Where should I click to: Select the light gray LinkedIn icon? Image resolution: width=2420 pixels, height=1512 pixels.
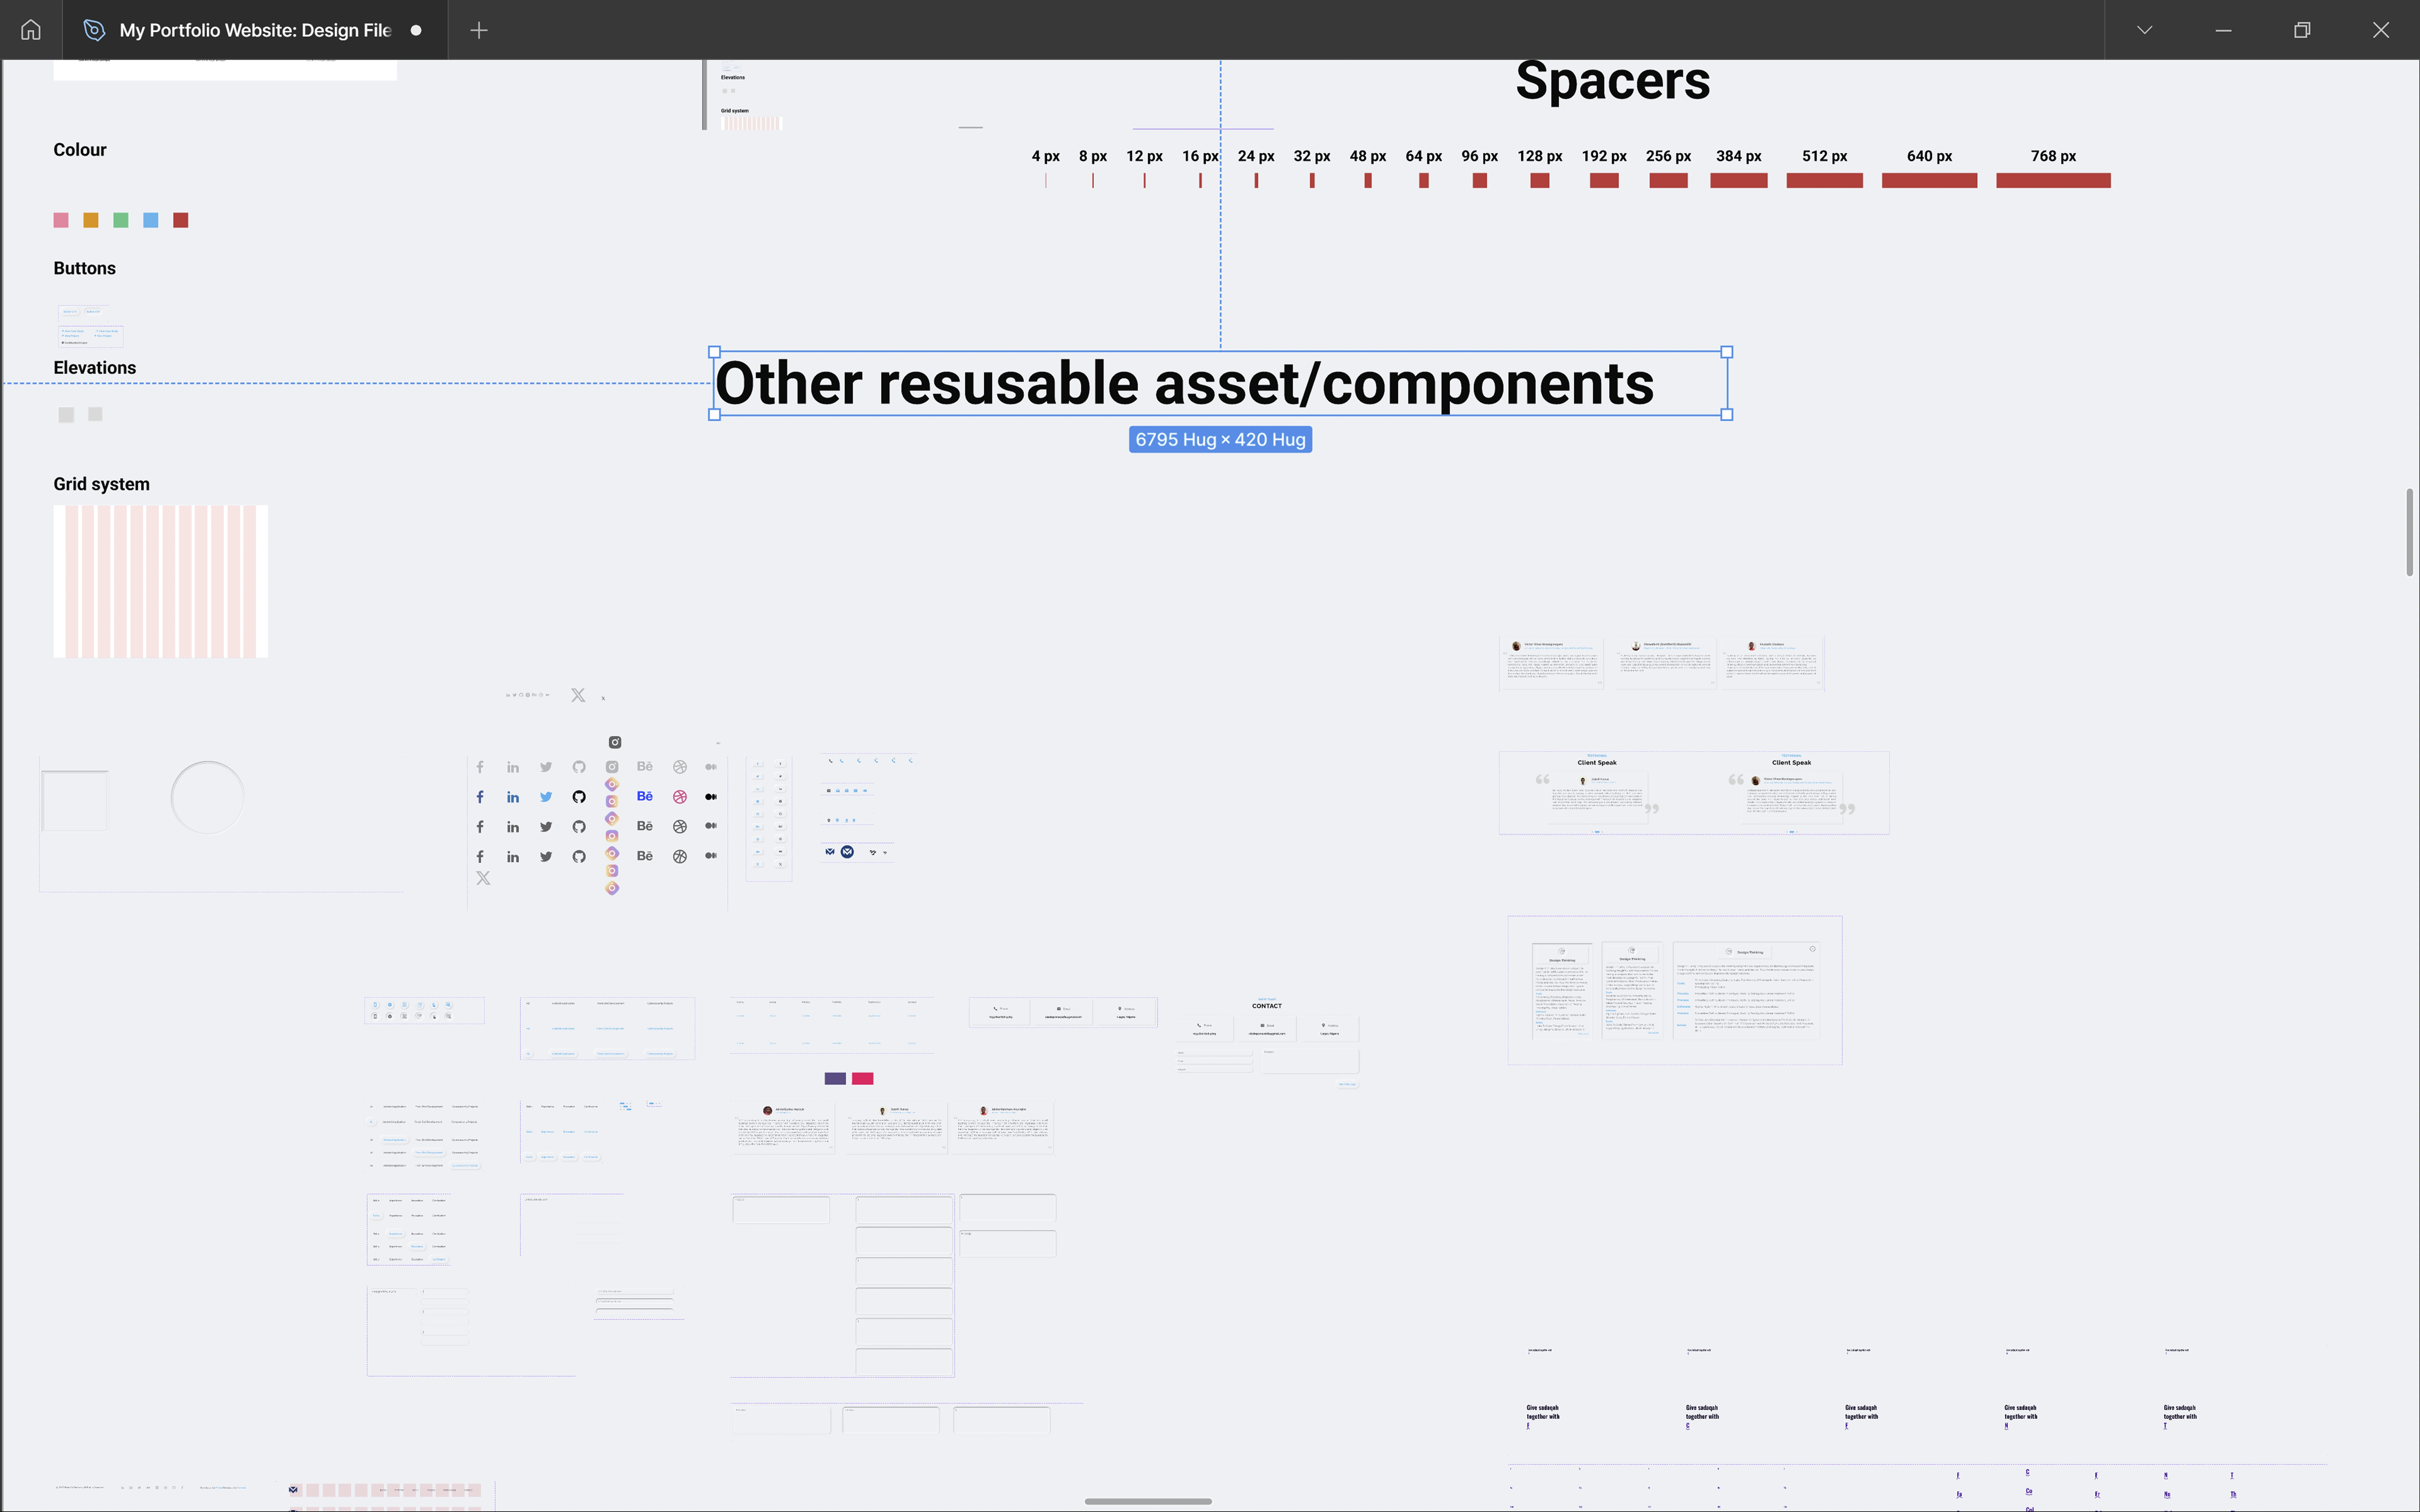click(513, 767)
